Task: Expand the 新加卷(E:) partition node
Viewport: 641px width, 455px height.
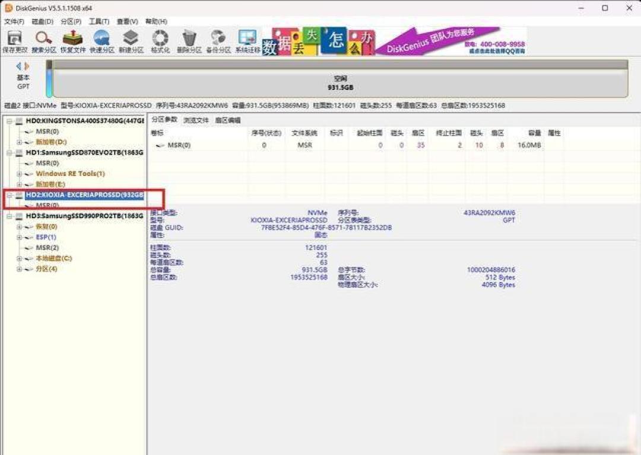Action: (x=19, y=184)
